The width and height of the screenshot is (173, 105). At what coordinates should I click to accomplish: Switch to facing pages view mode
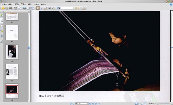[x=142, y=104]
